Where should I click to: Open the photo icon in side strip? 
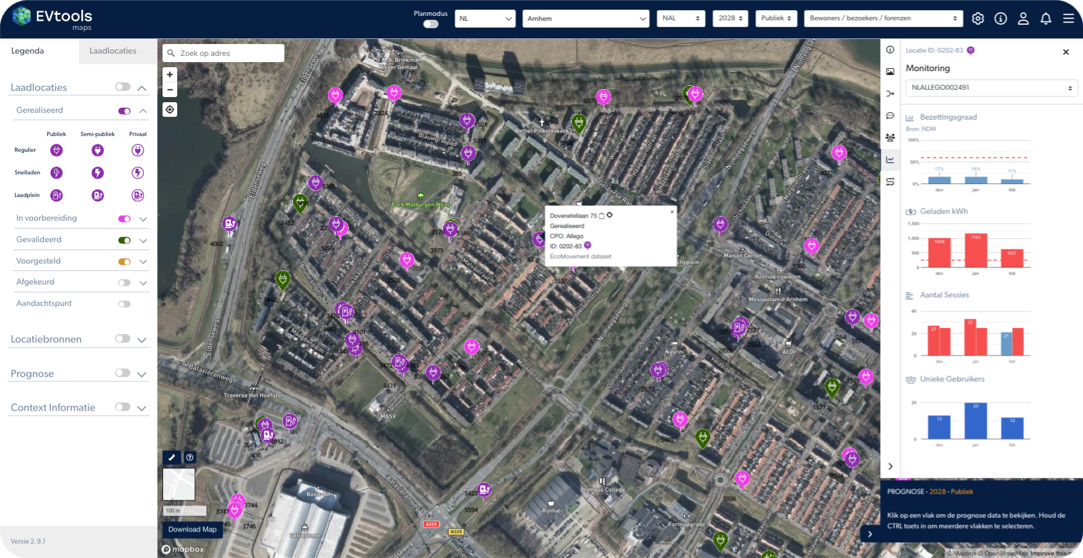click(x=890, y=72)
